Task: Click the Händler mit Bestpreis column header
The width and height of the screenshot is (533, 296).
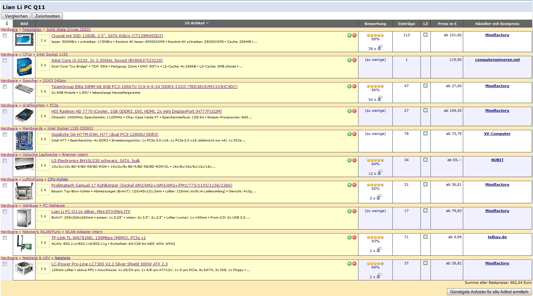Action: [497, 24]
